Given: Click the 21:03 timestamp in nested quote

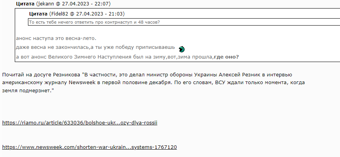Looking at the screenshot, I should pyautogui.click(x=117, y=14).
